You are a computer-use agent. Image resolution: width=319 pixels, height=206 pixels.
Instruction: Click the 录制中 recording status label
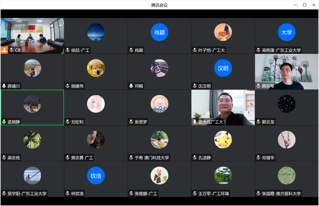tap(20, 26)
